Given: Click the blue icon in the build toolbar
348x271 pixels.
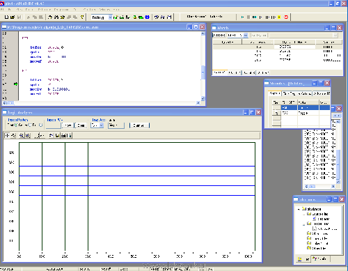Looking at the screenshot, I should click(x=147, y=17).
